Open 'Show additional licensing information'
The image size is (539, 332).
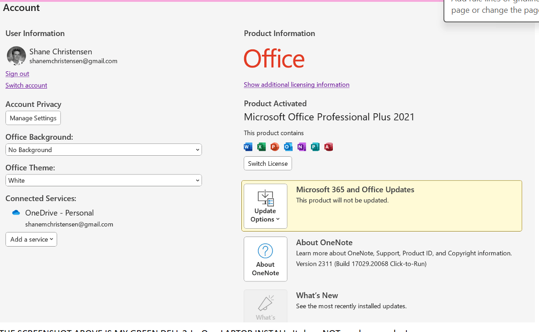[x=296, y=84]
